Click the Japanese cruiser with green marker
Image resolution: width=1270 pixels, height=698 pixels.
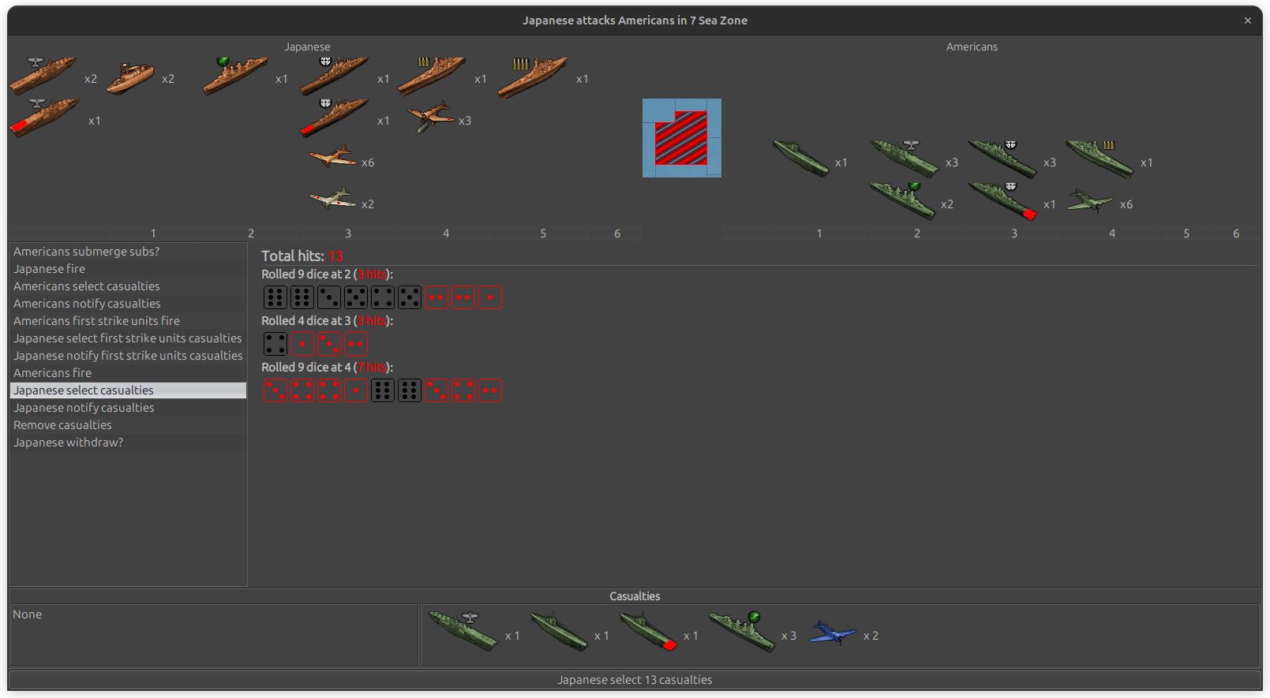[235, 76]
